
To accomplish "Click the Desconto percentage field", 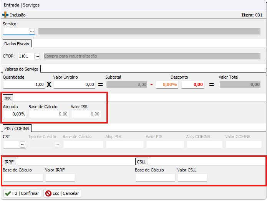I will [167, 84].
